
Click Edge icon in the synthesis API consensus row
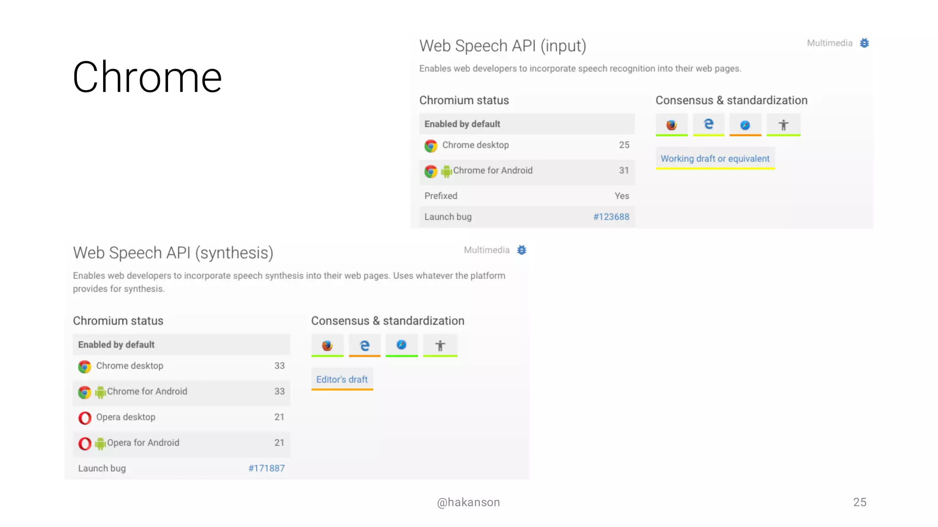(x=365, y=345)
